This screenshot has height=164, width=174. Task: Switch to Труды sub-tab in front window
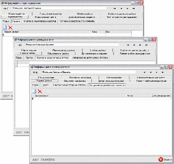tap(35, 85)
